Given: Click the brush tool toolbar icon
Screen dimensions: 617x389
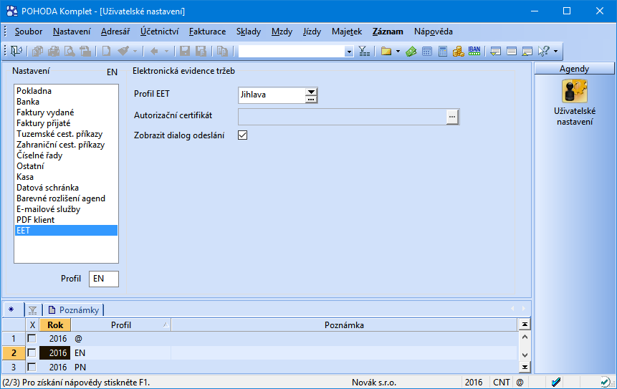Looking at the screenshot, I should (x=123, y=51).
